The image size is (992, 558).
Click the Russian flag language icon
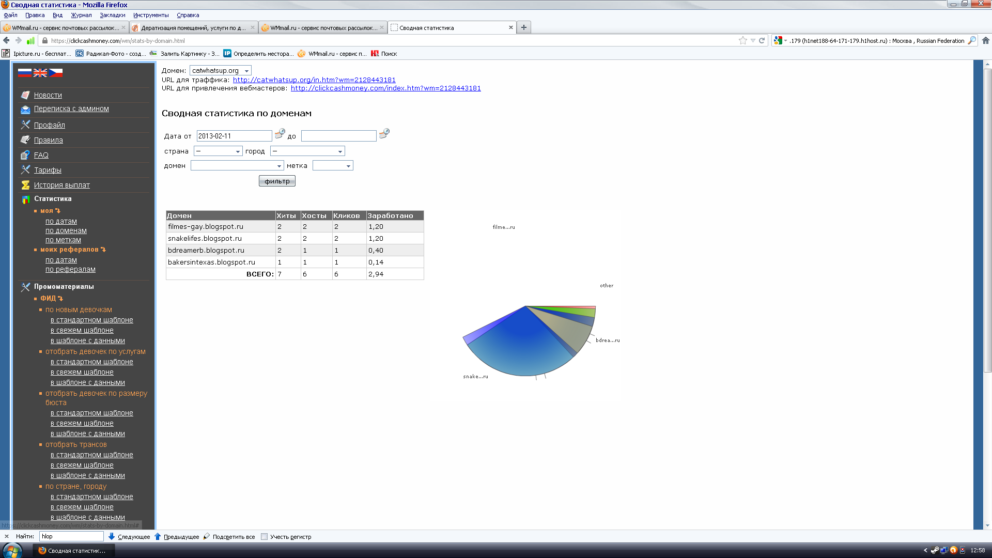point(24,73)
